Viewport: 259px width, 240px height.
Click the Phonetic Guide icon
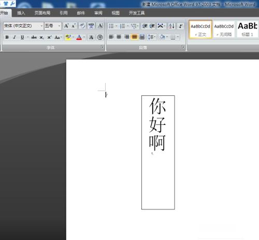point(91,26)
